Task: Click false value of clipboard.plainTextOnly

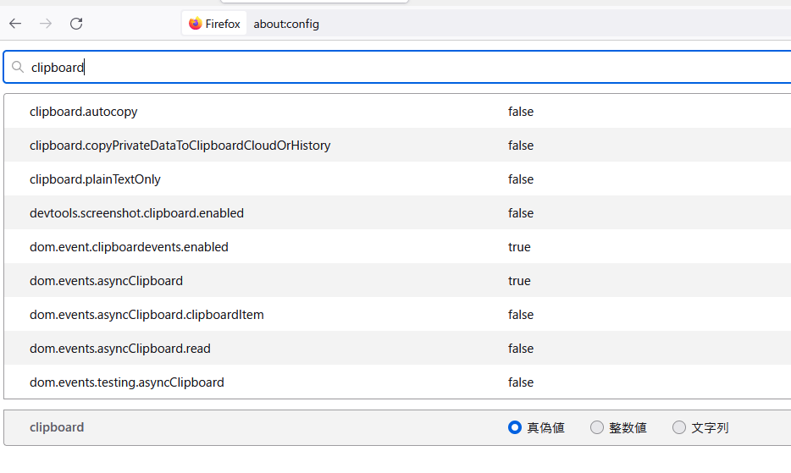Action: click(x=521, y=179)
